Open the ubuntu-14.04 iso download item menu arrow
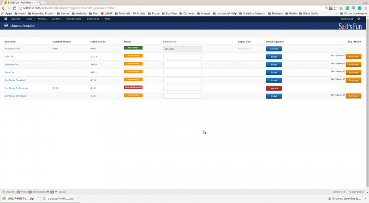The height and width of the screenshot is (203, 369). 78,198
